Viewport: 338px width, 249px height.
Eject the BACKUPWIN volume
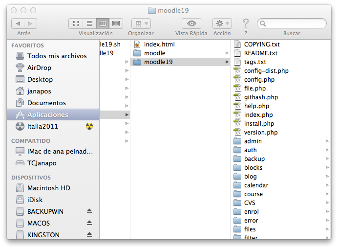(x=89, y=211)
